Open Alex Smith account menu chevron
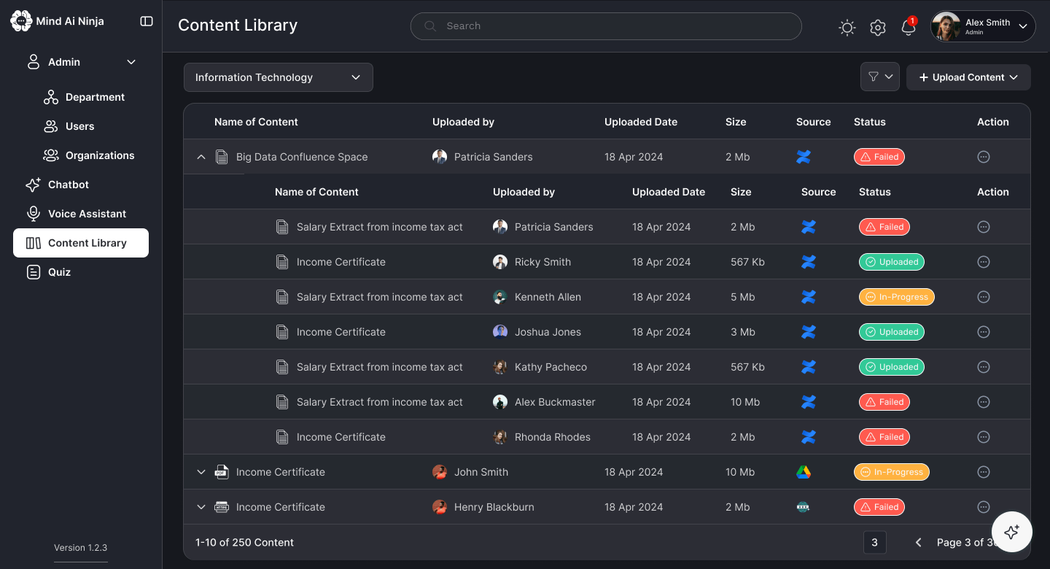The width and height of the screenshot is (1050, 569). point(1023,26)
